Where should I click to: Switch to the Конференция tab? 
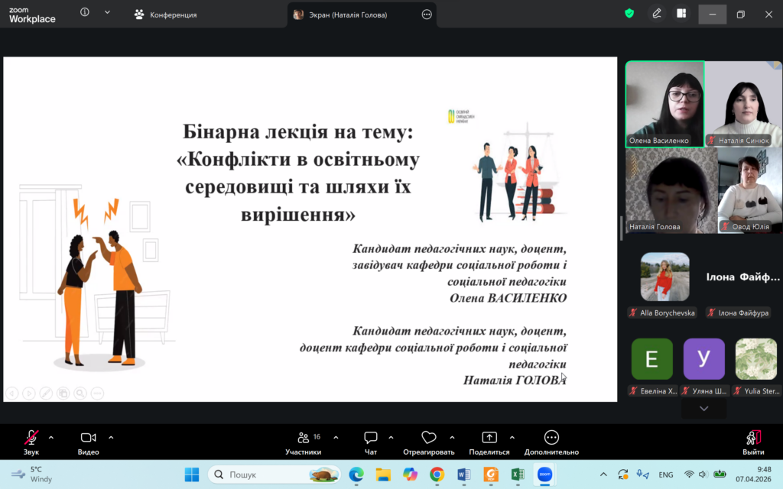(166, 15)
